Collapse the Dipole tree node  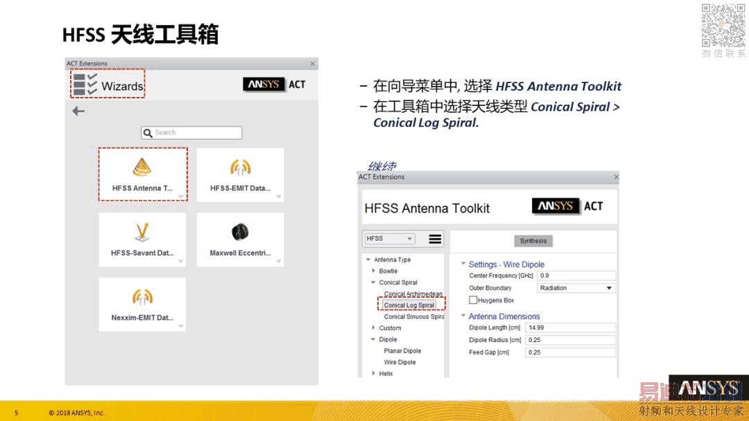point(374,339)
